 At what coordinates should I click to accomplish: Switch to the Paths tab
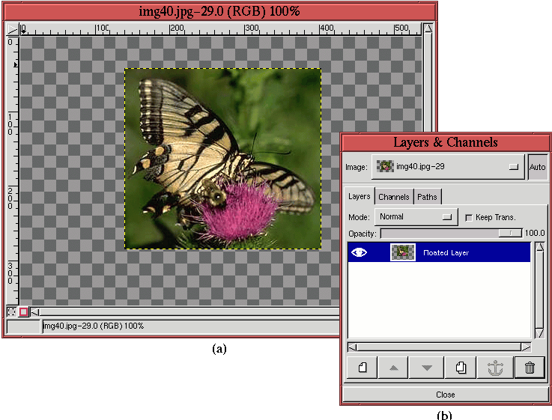428,197
